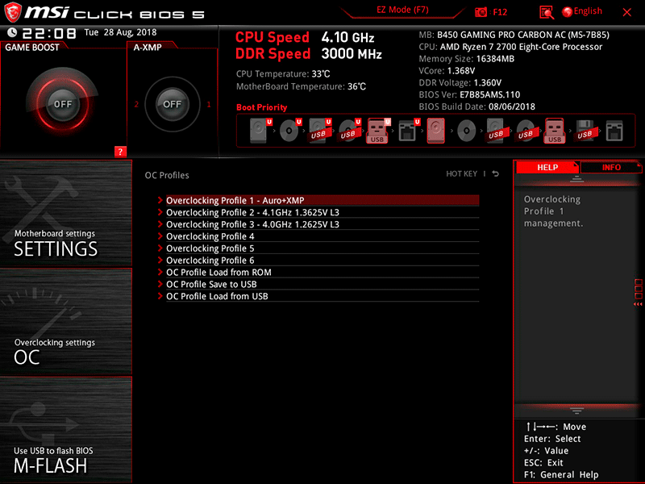Open the search magnifier icon on top bar
The image size is (645, 484).
point(547,12)
